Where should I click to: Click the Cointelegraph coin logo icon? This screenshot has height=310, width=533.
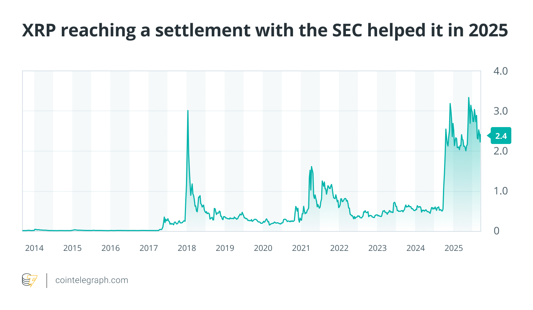pyautogui.click(x=30, y=280)
